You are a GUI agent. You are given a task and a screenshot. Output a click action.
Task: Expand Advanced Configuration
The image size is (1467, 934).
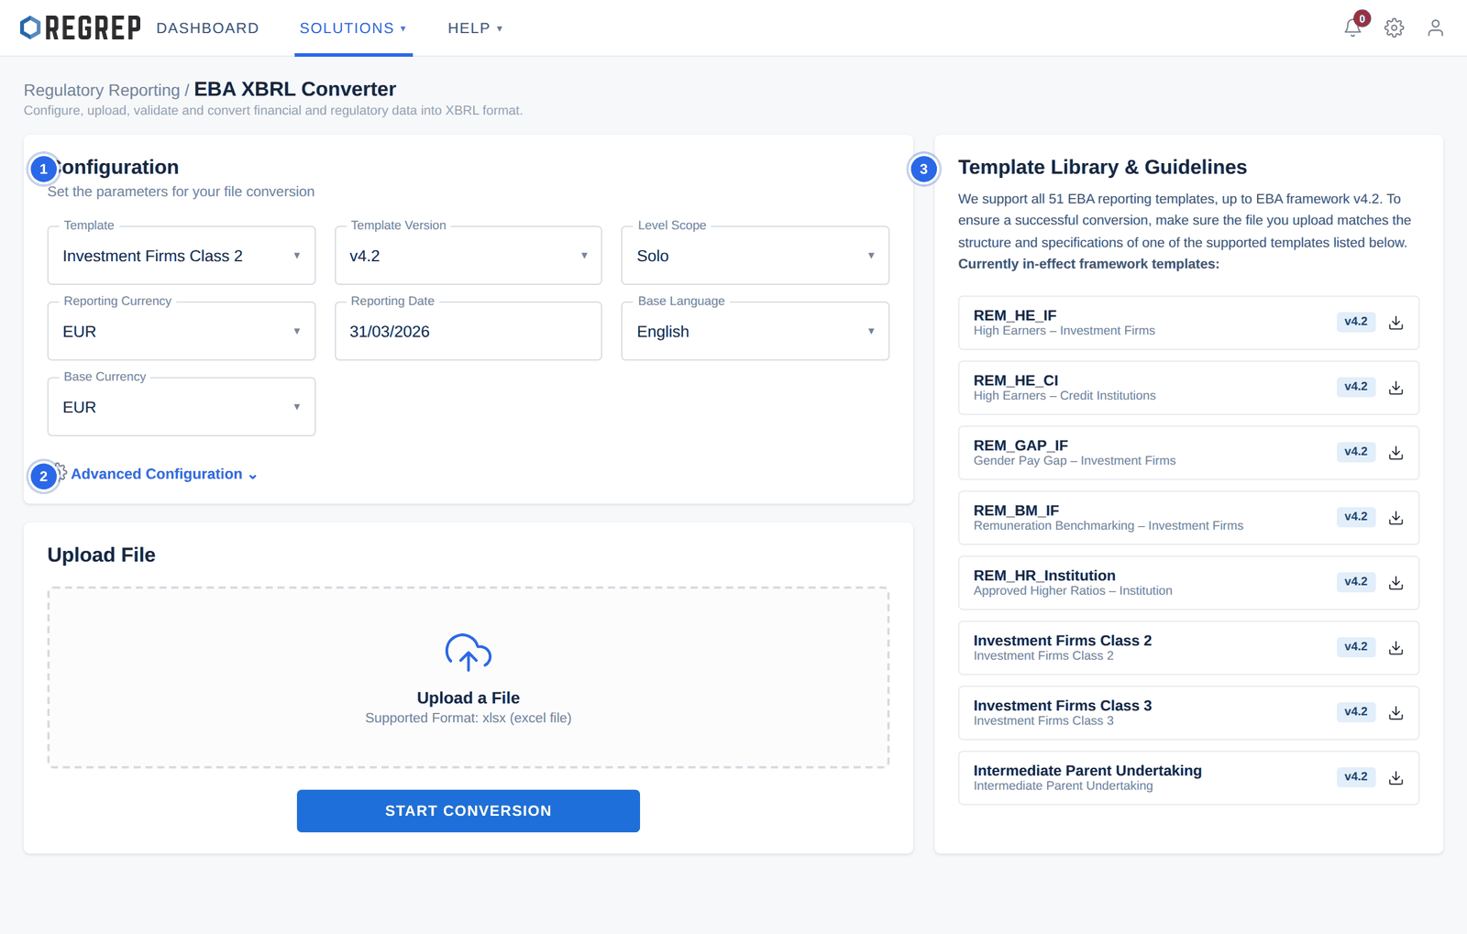tap(163, 474)
